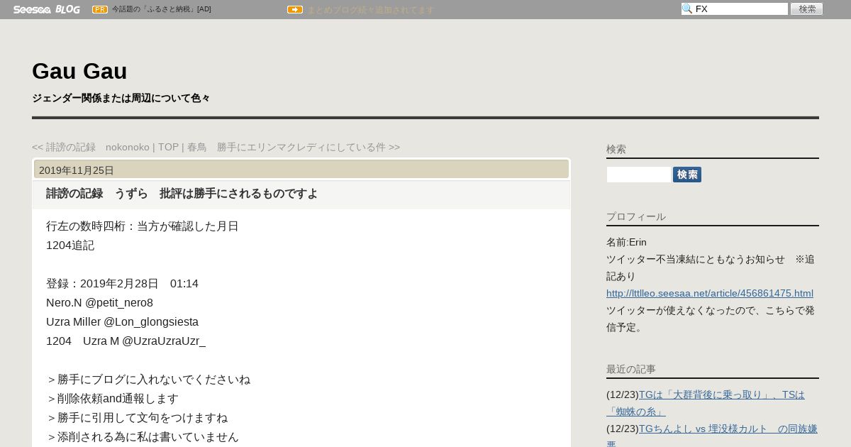The height and width of the screenshot is (447, 851).
Task: Click the ＞勝手にブログに入れないでくださいね line
Action: 148,380
